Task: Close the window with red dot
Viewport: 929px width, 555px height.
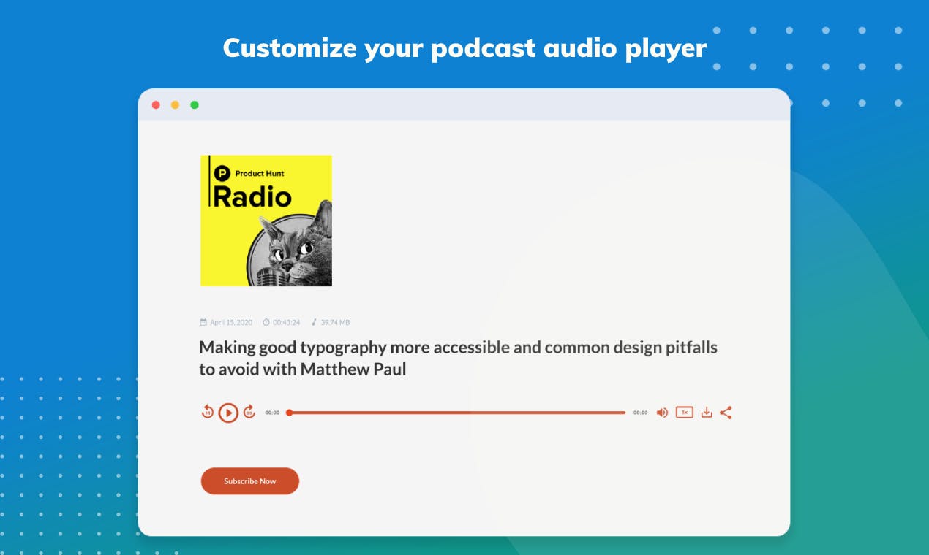Action: 156,105
